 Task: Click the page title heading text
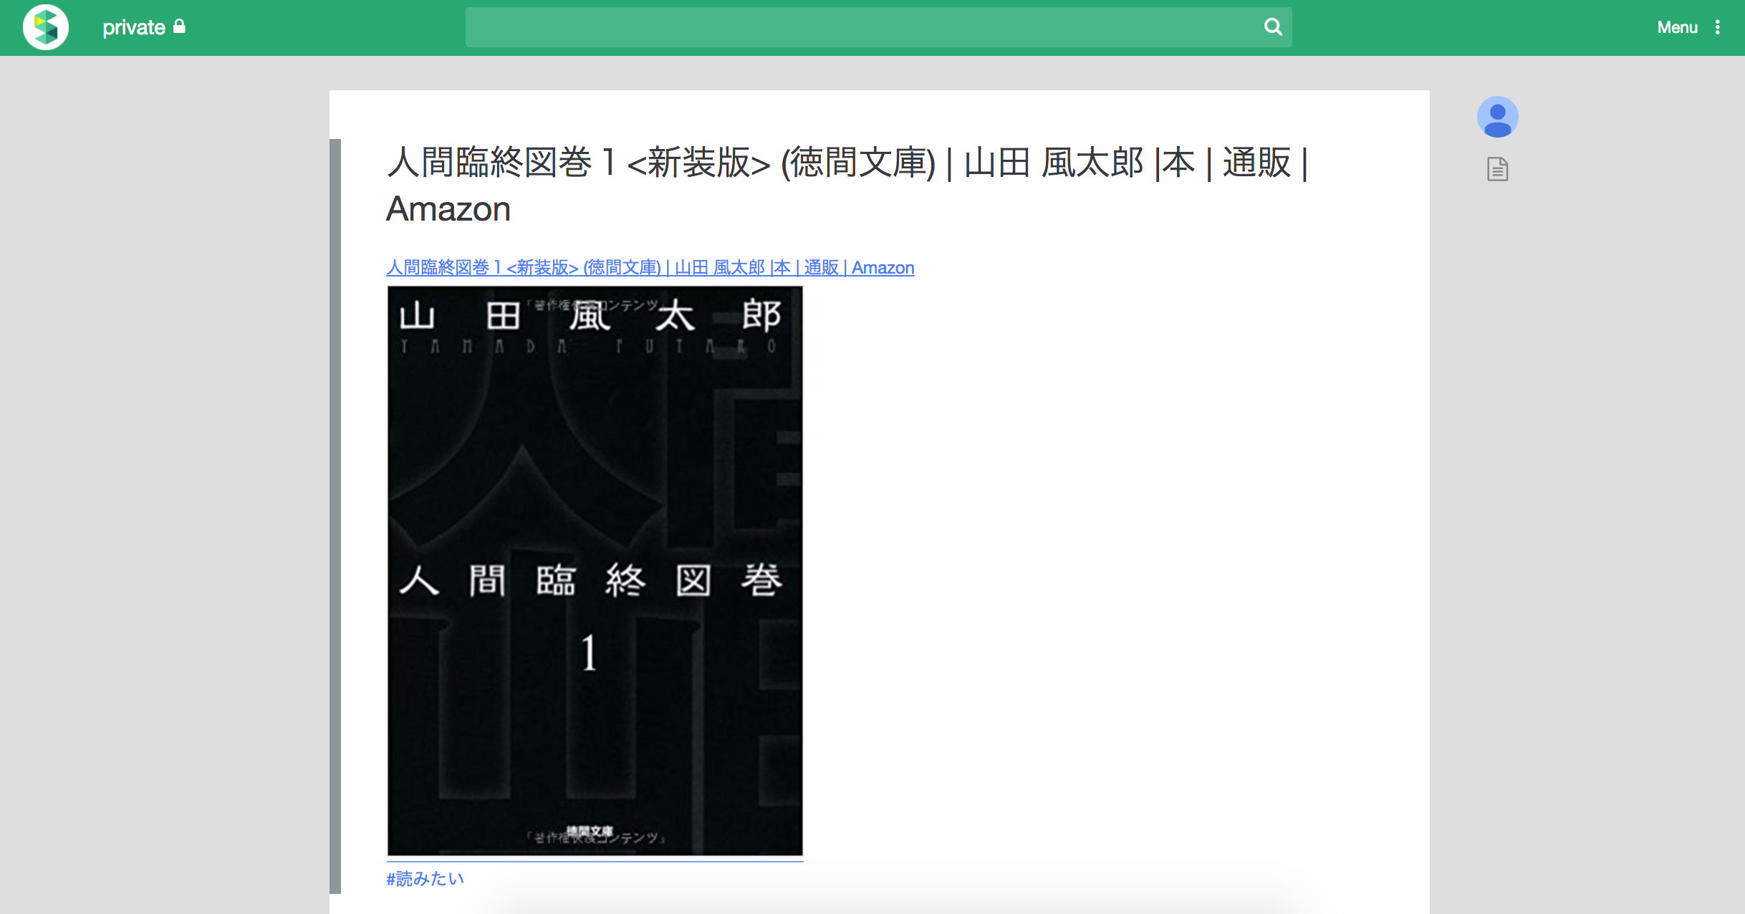coord(845,163)
